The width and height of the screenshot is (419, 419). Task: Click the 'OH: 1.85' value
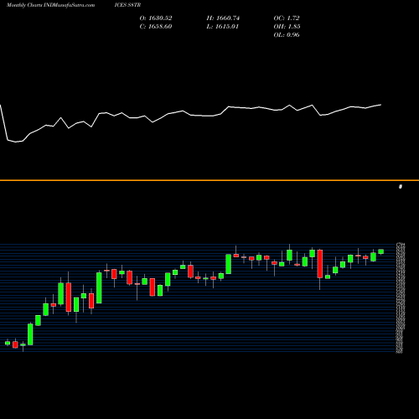[x=287, y=27]
